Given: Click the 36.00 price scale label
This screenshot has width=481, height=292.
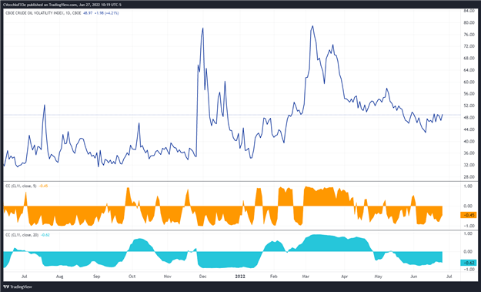Looking at the screenshot, I should point(469,153).
